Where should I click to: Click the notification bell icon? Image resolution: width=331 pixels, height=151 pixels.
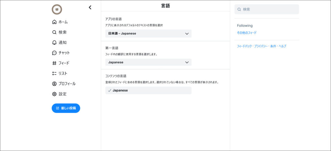54,42
